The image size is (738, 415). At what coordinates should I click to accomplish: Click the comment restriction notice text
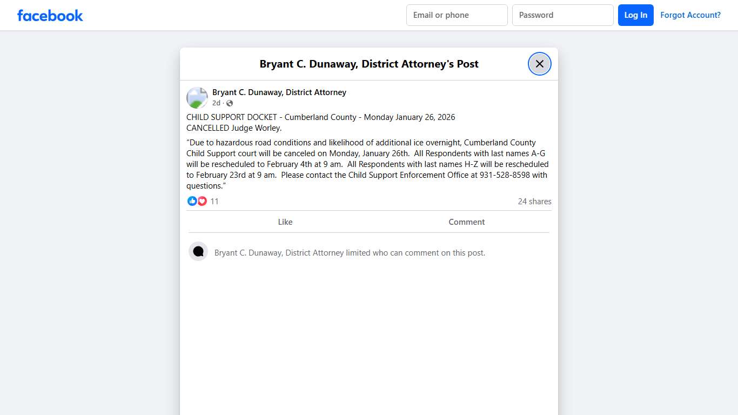(350, 252)
